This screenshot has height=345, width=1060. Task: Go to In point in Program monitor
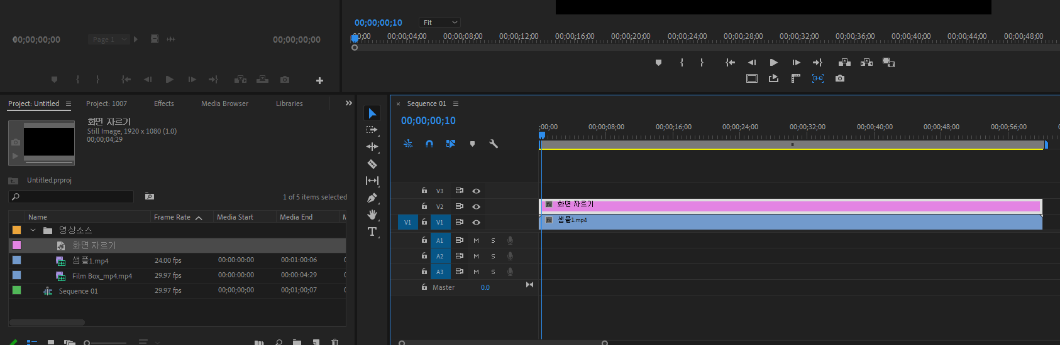[730, 62]
